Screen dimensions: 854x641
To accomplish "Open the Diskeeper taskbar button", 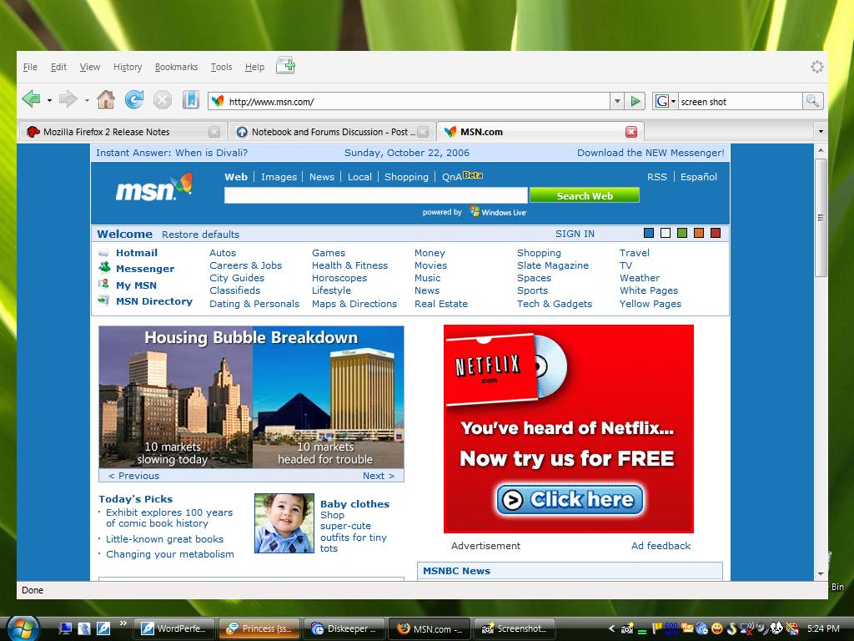I will click(x=344, y=628).
